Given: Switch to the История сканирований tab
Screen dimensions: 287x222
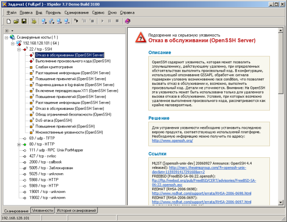Looking at the screenshot, I should click(x=76, y=211).
